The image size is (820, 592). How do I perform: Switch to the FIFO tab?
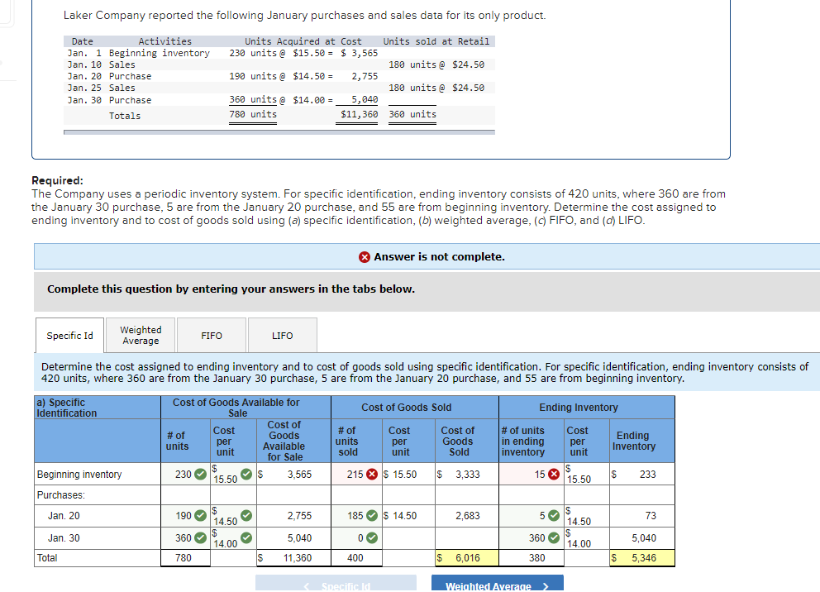pos(212,335)
